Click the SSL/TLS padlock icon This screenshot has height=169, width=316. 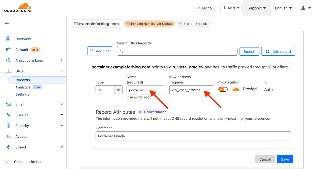point(8,115)
